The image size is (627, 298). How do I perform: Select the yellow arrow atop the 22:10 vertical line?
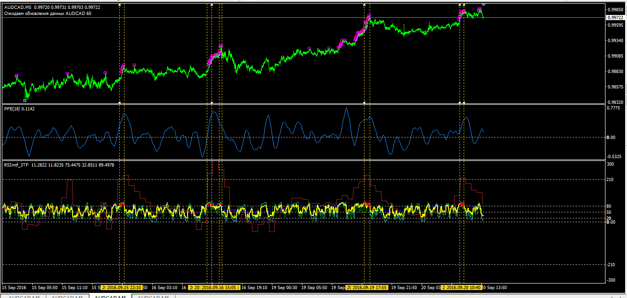pos(120,4)
